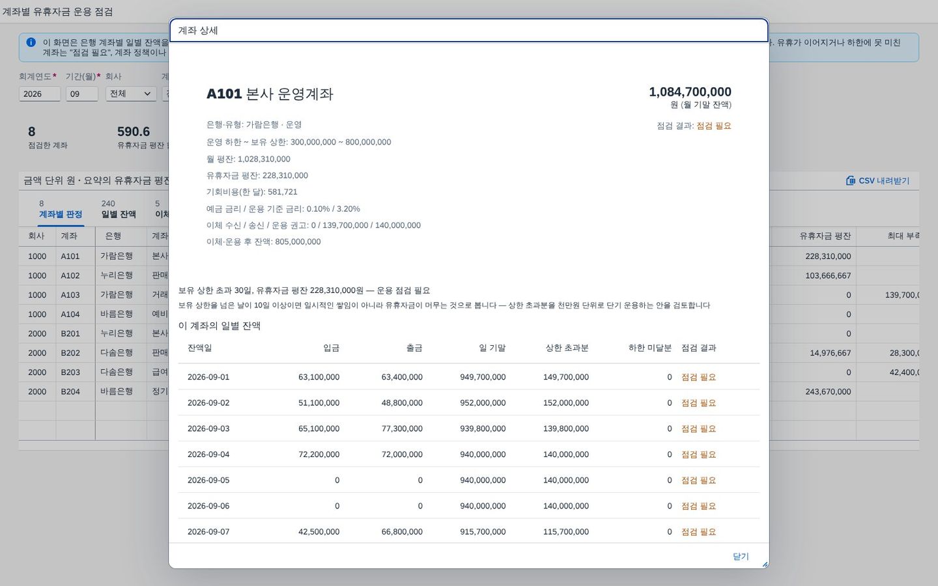The height and width of the screenshot is (586, 938).
Task: Click 누리은행 in the B201 row
Action: point(117,333)
